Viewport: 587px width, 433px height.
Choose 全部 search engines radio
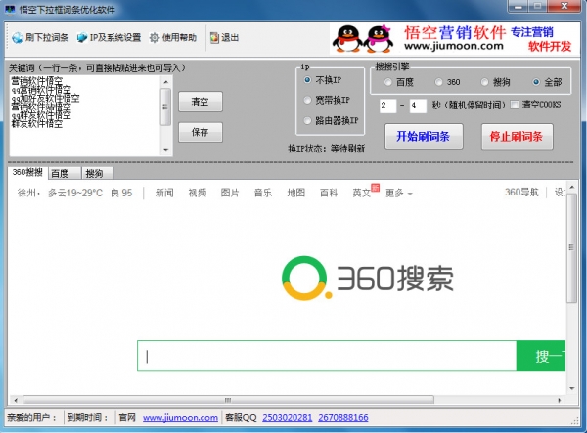[x=536, y=82]
